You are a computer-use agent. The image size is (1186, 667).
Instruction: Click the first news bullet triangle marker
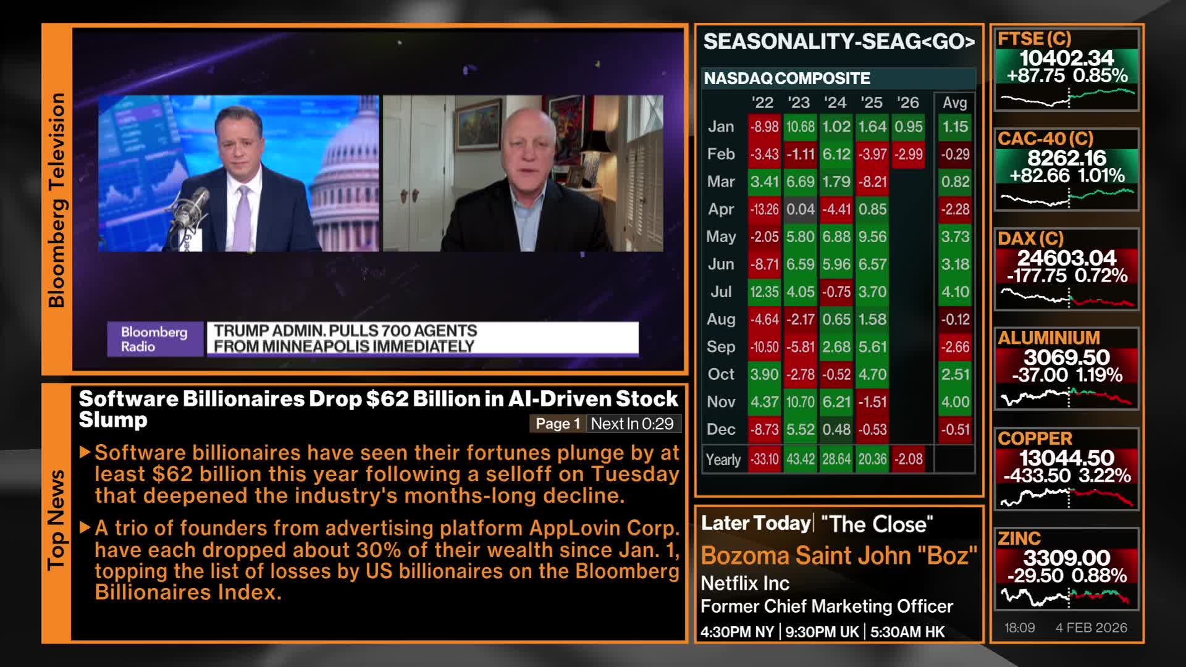point(85,453)
